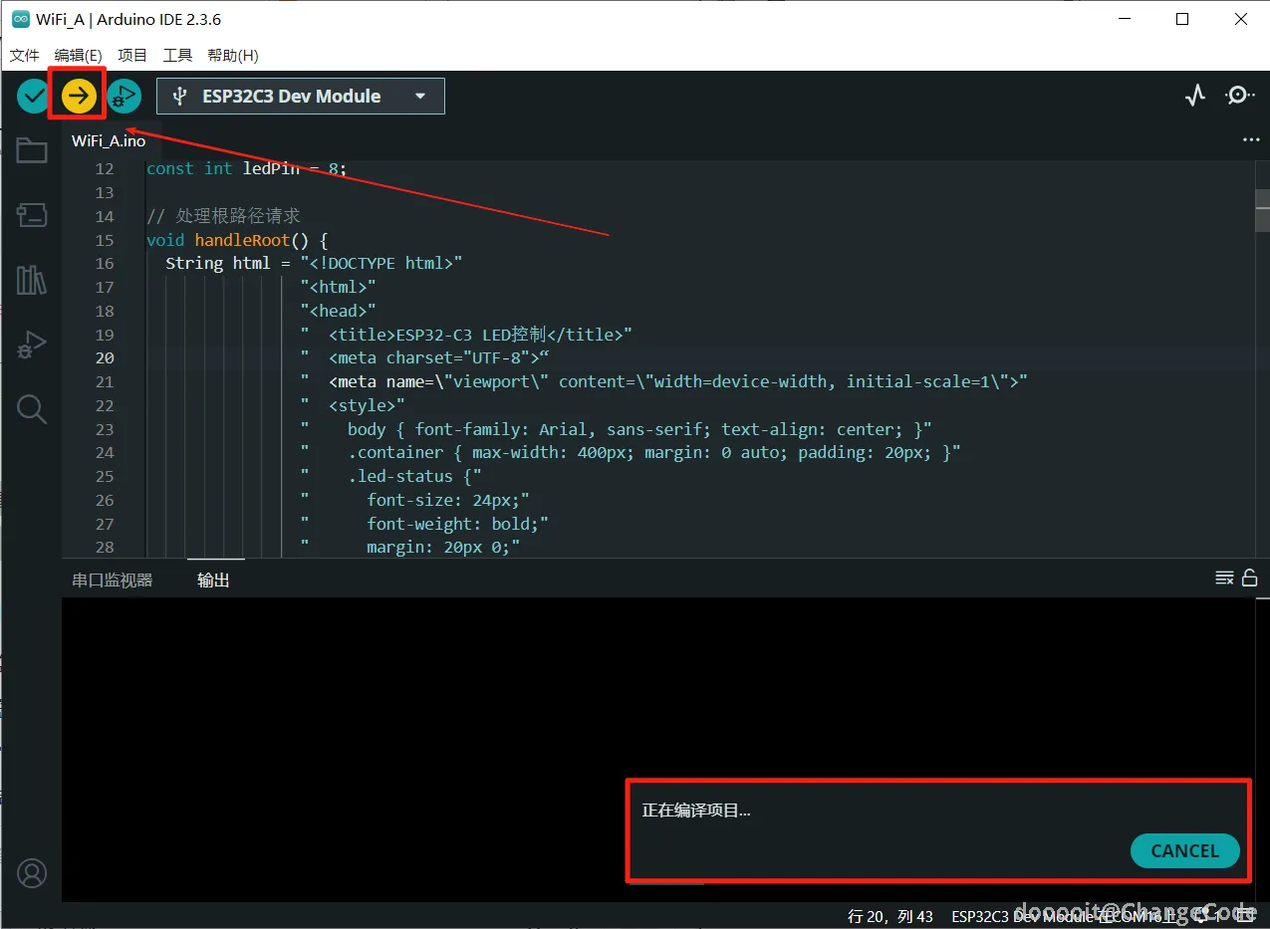The height and width of the screenshot is (929, 1270).
Task: Click the .led-status line
Action: click(391, 477)
